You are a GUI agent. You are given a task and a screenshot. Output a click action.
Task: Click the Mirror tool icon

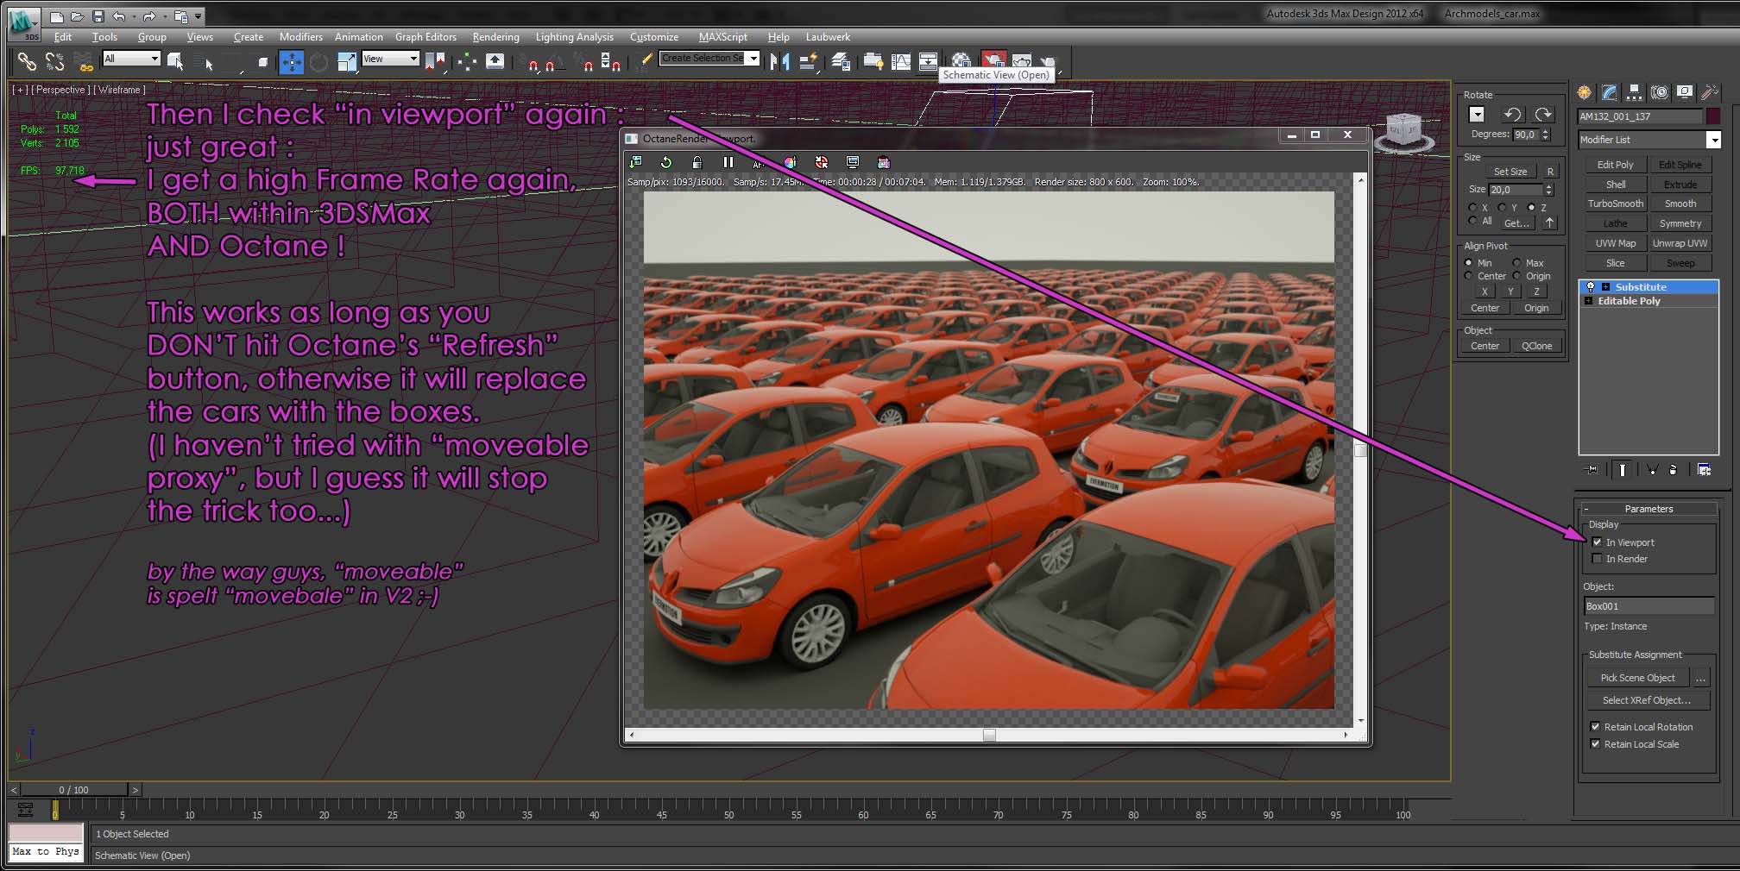point(779,61)
